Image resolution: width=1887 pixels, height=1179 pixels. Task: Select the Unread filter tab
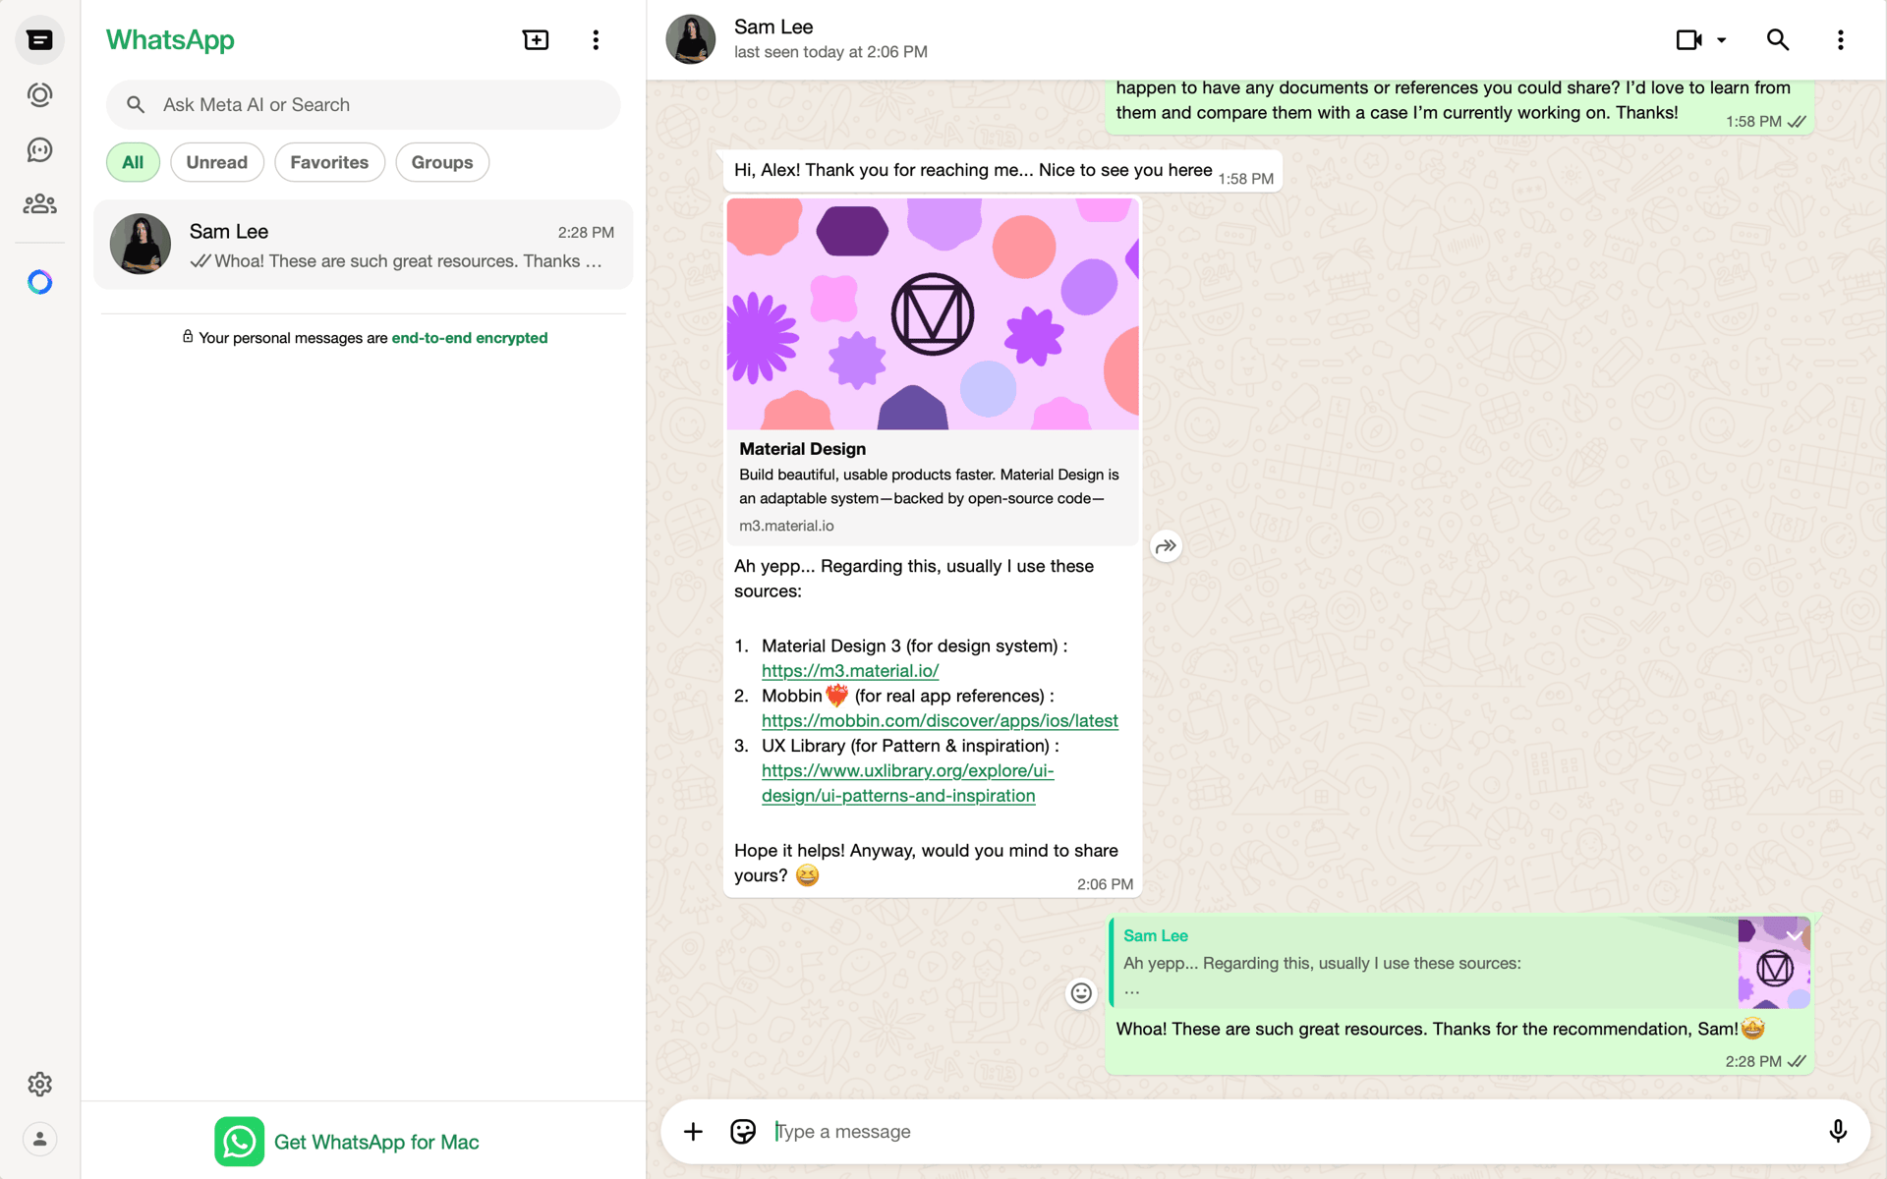coord(217,162)
